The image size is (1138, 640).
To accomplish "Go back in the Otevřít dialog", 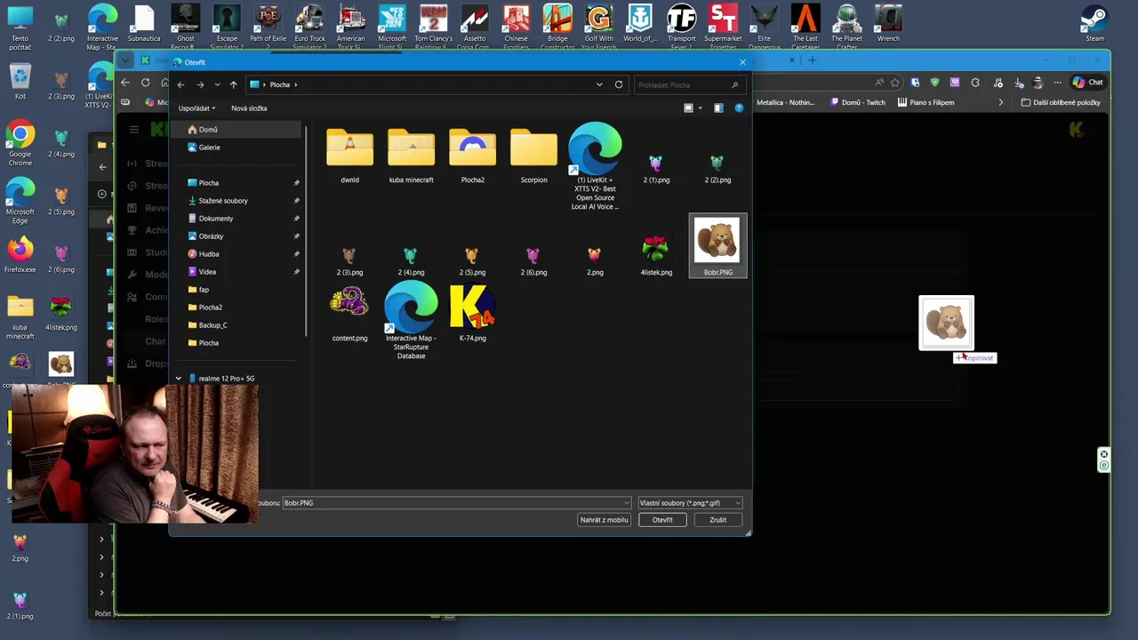I will [180, 84].
